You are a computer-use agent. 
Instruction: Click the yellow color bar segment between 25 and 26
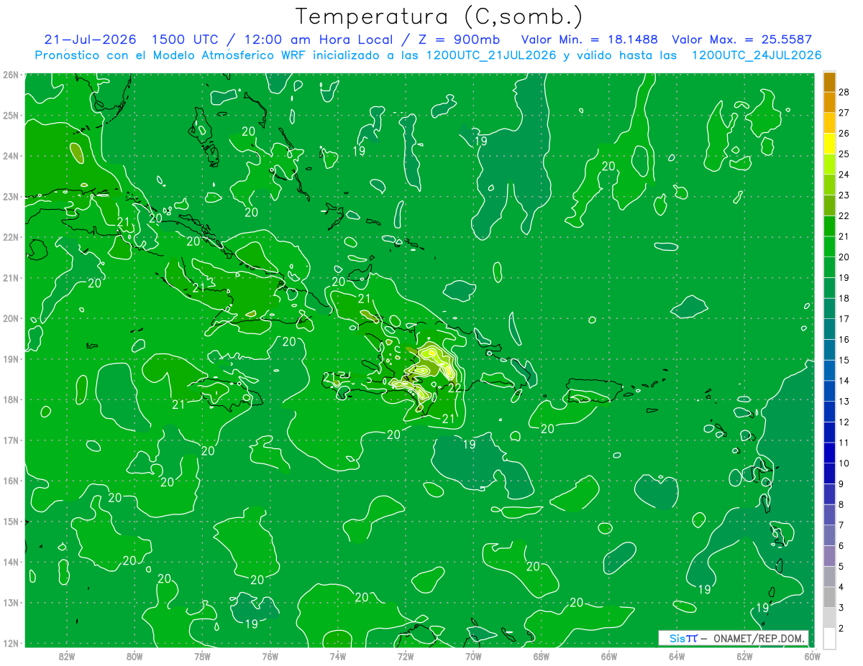coord(829,144)
